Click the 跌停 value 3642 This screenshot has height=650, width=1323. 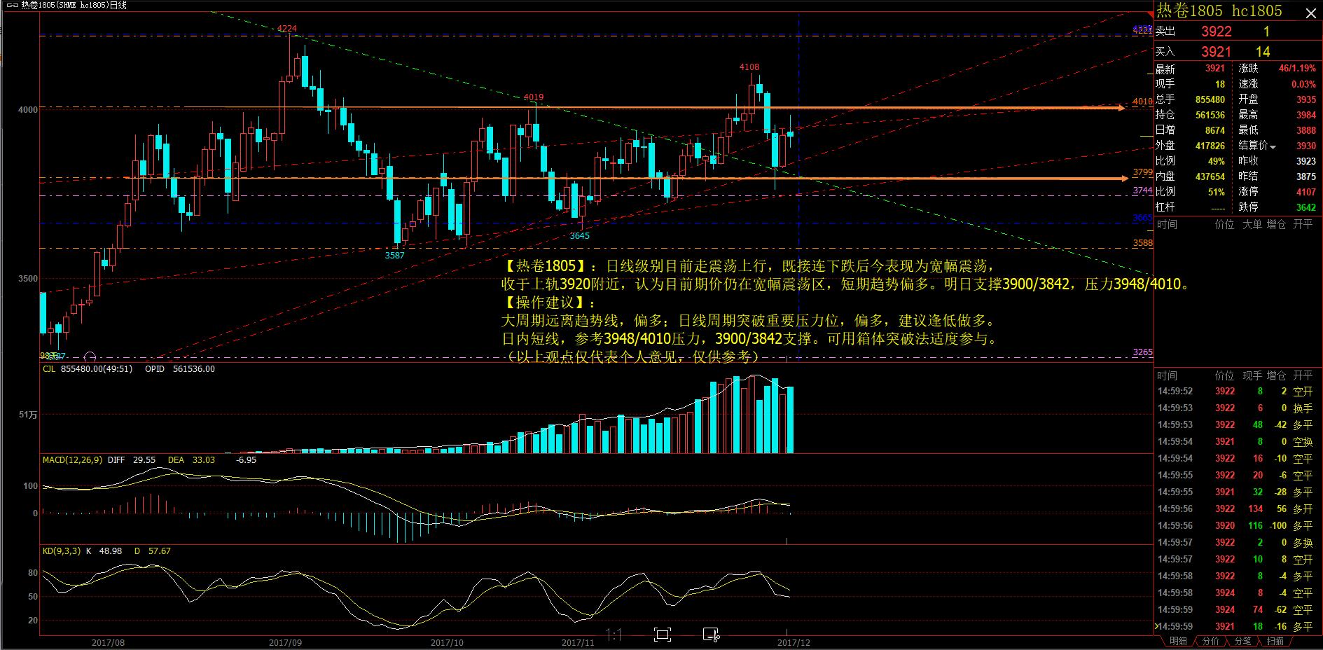point(1306,207)
